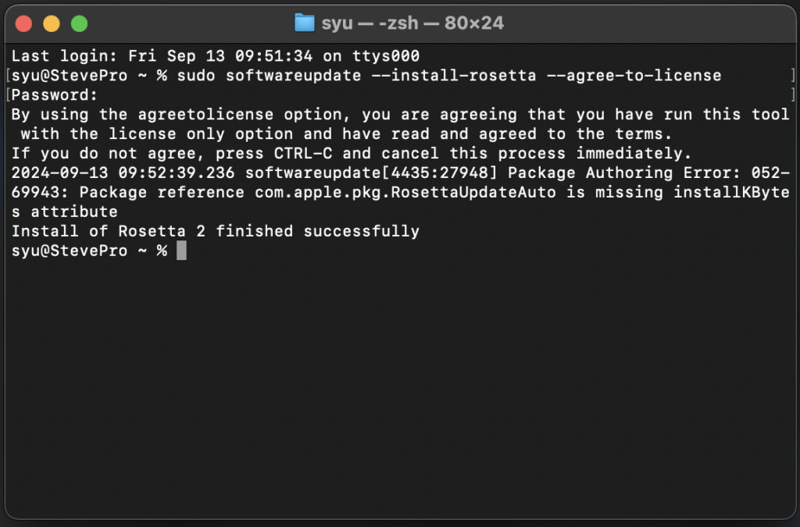The image size is (800, 527).
Task: Click the 'Password:' prompt line
Action: (54, 94)
